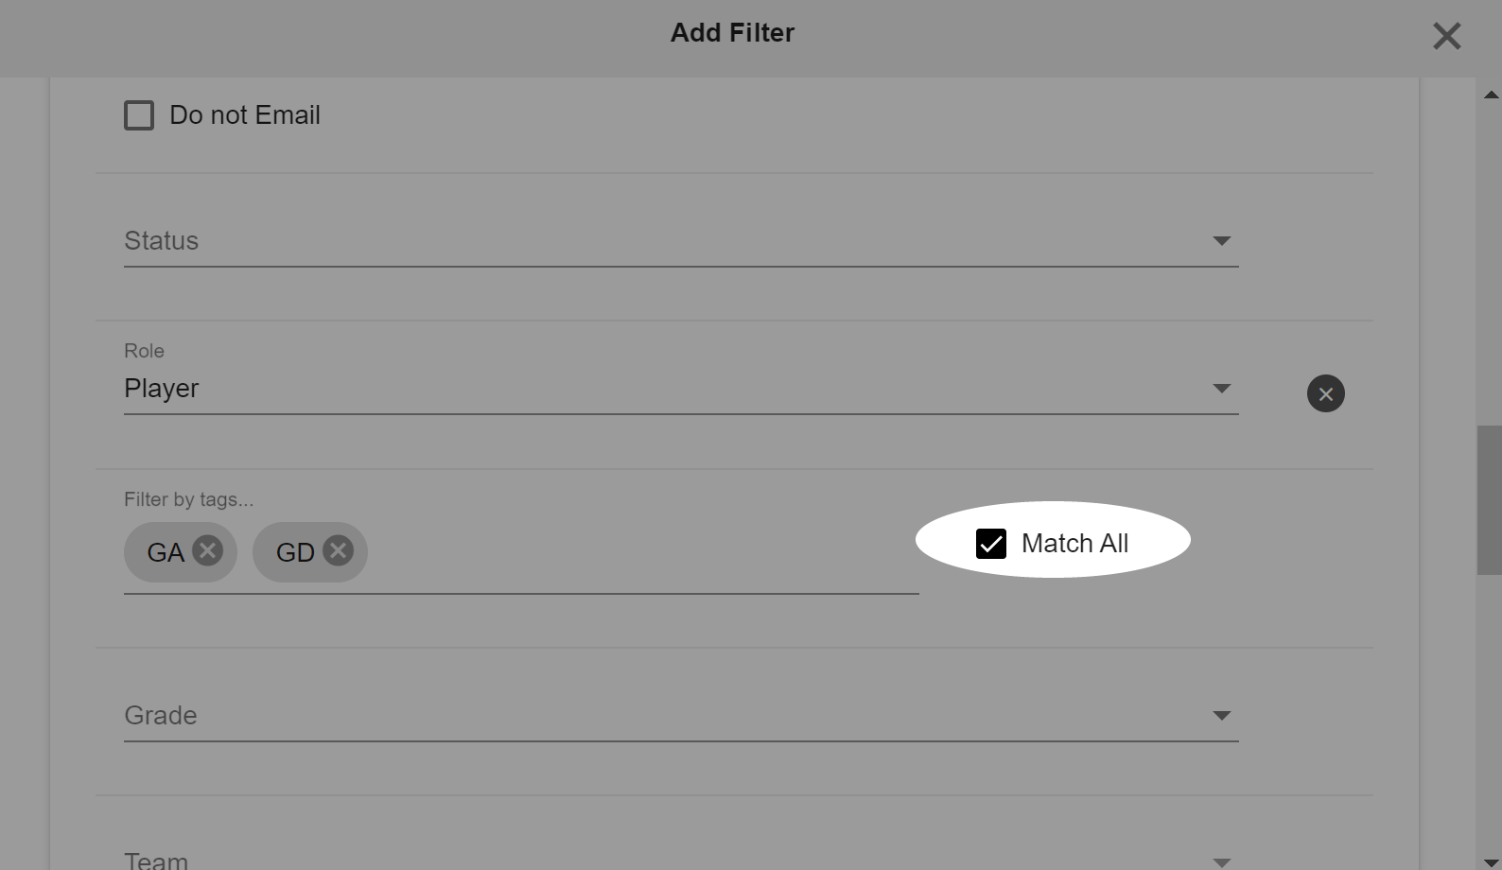
Task: Clear the Role filter with the X icon
Action: point(1325,393)
